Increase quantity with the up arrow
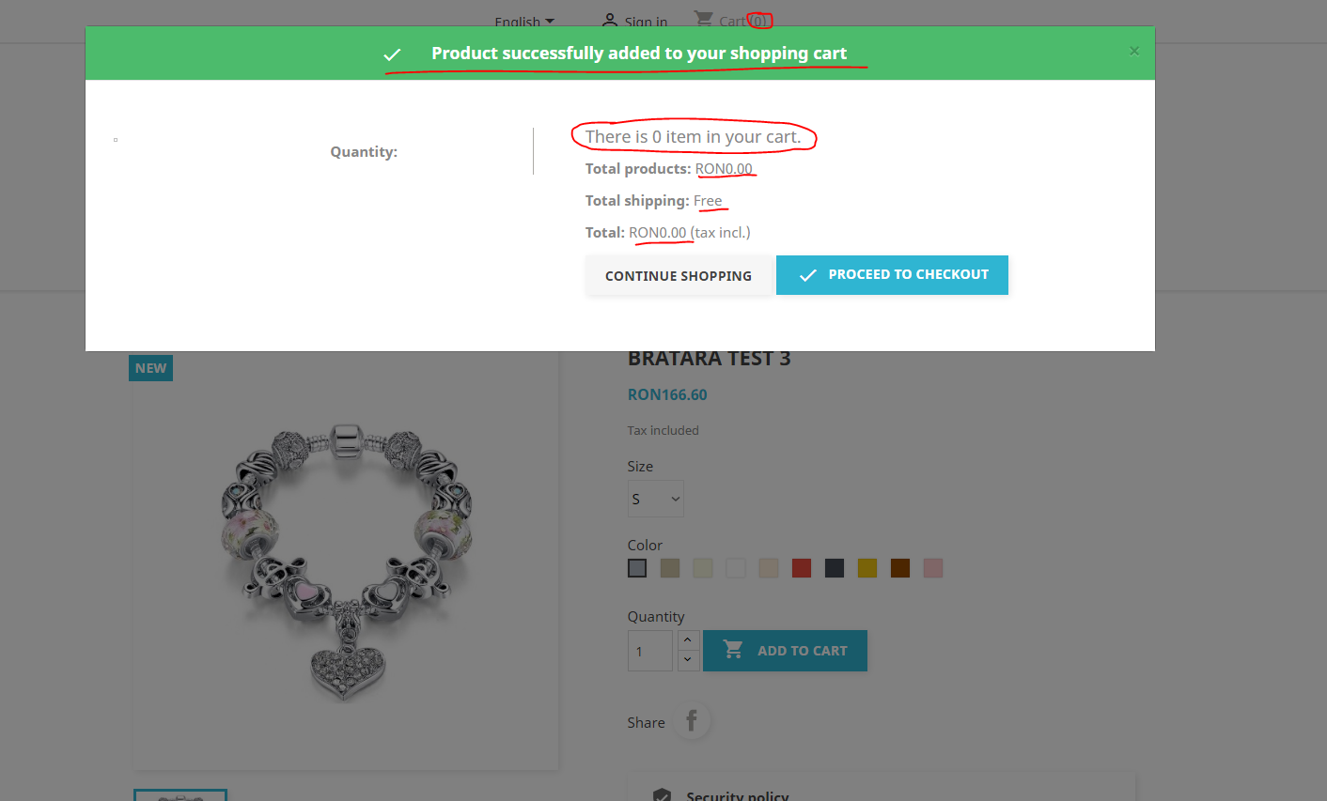 [x=688, y=640]
